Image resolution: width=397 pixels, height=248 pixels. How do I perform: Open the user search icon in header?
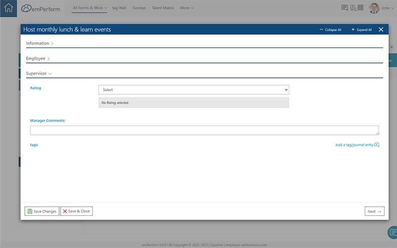click(353, 8)
